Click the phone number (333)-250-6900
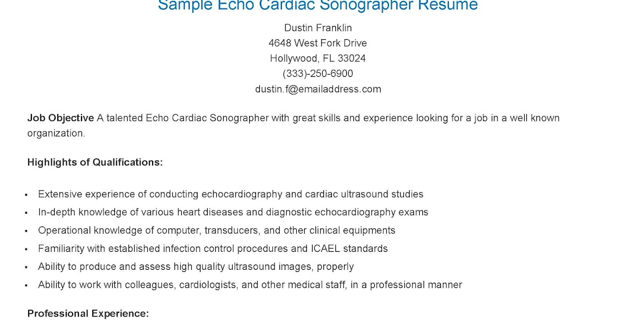 [x=318, y=74]
